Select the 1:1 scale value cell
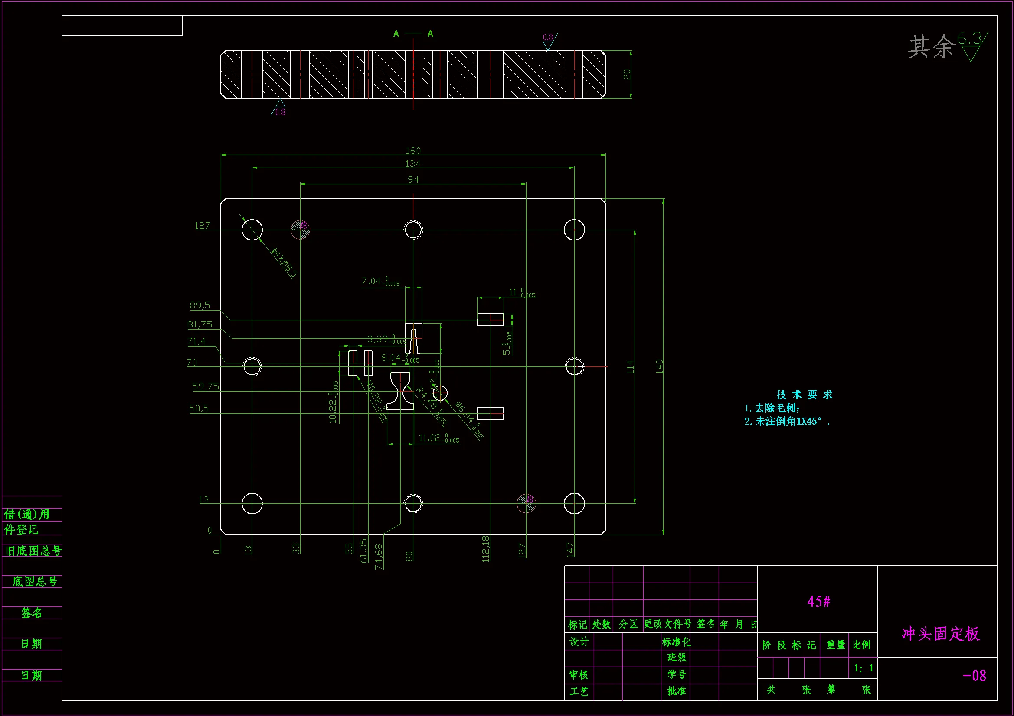 coord(864,668)
